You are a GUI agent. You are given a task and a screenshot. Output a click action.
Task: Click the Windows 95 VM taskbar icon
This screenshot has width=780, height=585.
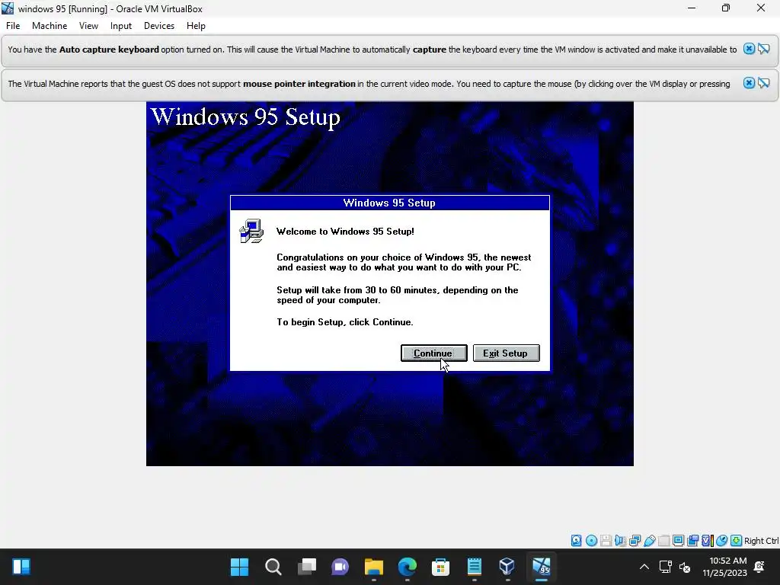point(542,567)
